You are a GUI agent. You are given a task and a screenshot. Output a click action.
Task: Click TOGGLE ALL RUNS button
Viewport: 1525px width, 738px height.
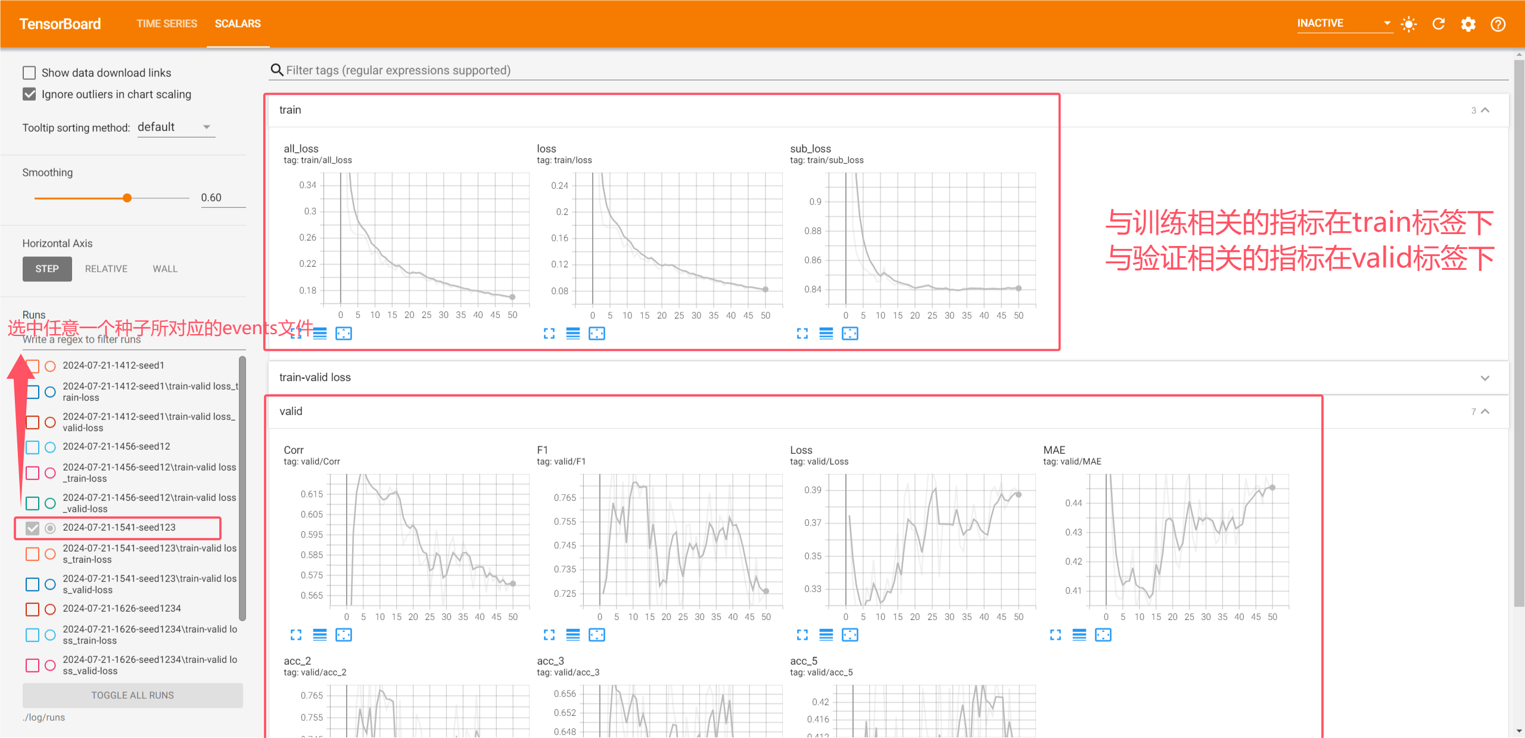[132, 695]
